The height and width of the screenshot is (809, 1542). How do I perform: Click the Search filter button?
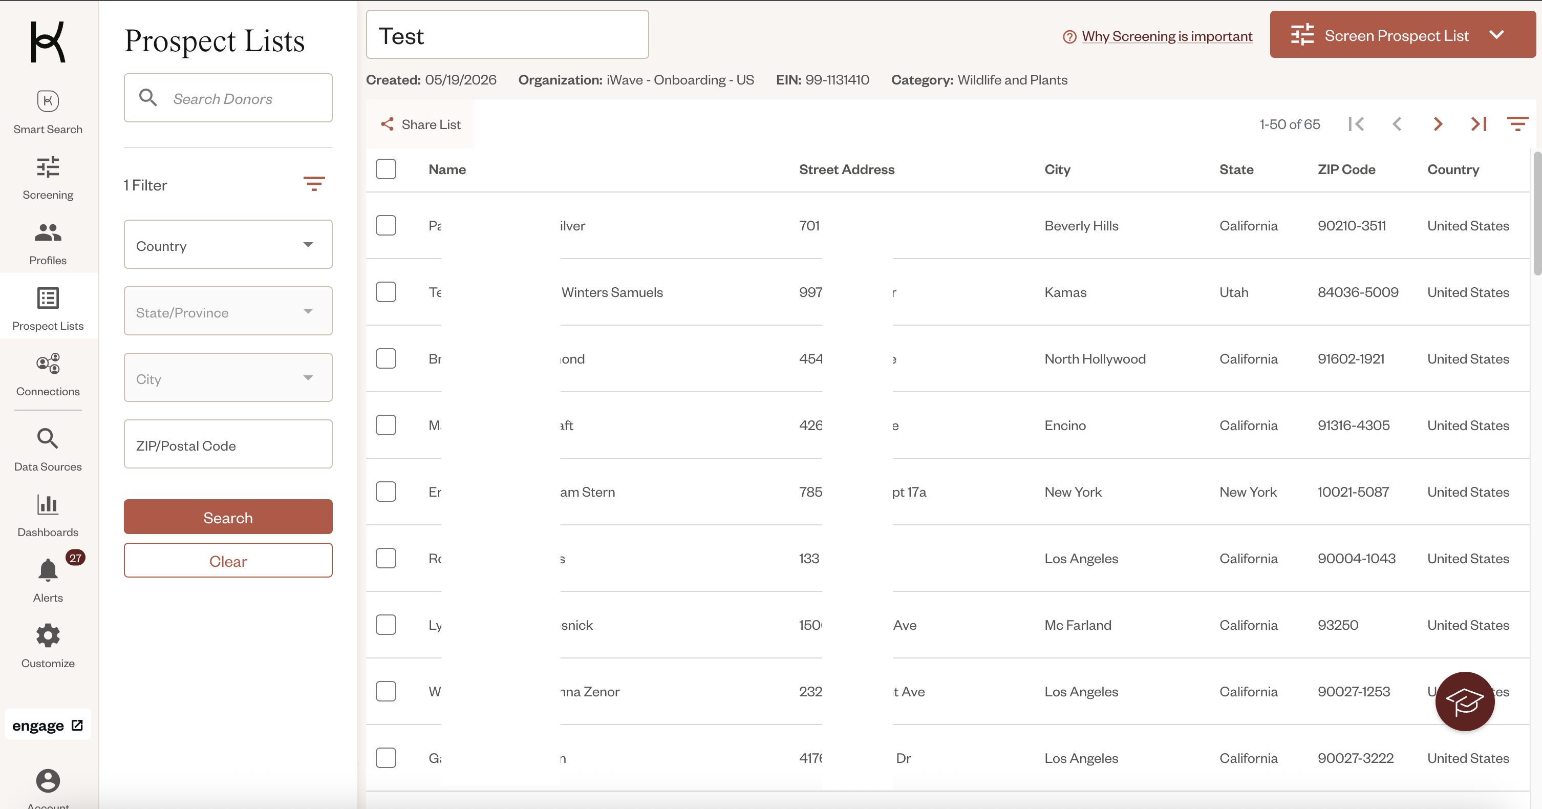228,517
